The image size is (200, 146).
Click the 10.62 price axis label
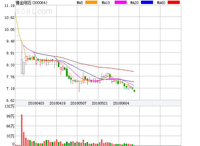[x=10, y=18]
